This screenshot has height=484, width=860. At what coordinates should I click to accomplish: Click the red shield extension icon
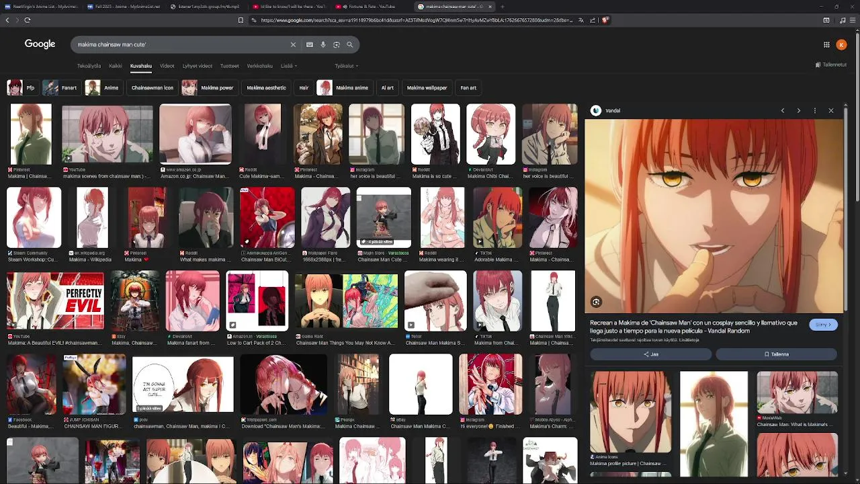tap(605, 20)
